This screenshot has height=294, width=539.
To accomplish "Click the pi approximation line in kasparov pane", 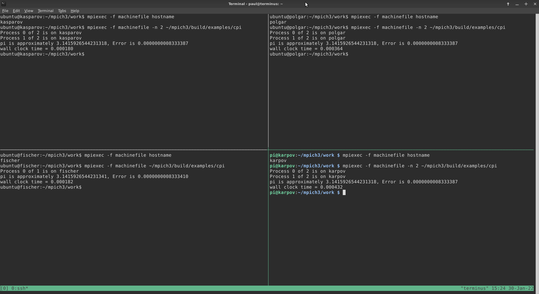I will [94, 43].
